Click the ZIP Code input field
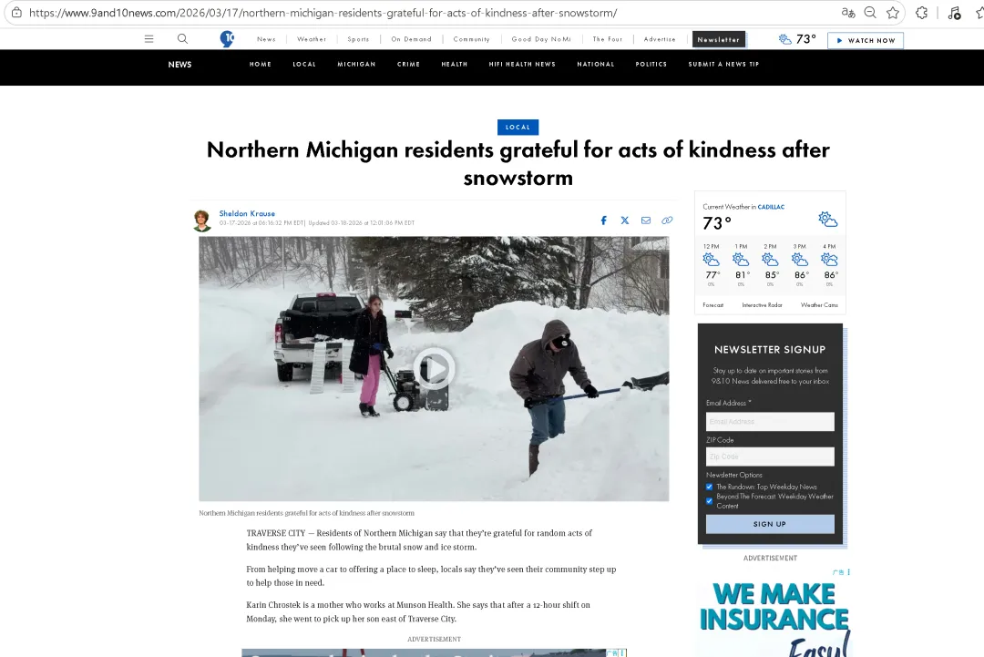984x657 pixels. coord(770,457)
